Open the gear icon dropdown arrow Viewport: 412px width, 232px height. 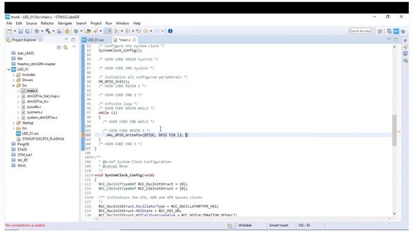tap(81, 31)
